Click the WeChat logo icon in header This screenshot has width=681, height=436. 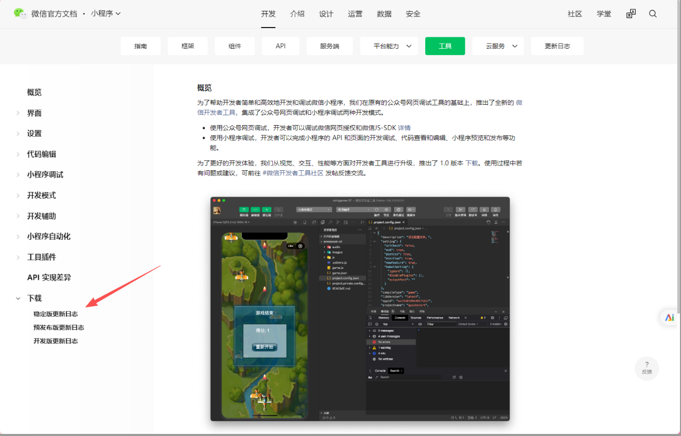(20, 13)
